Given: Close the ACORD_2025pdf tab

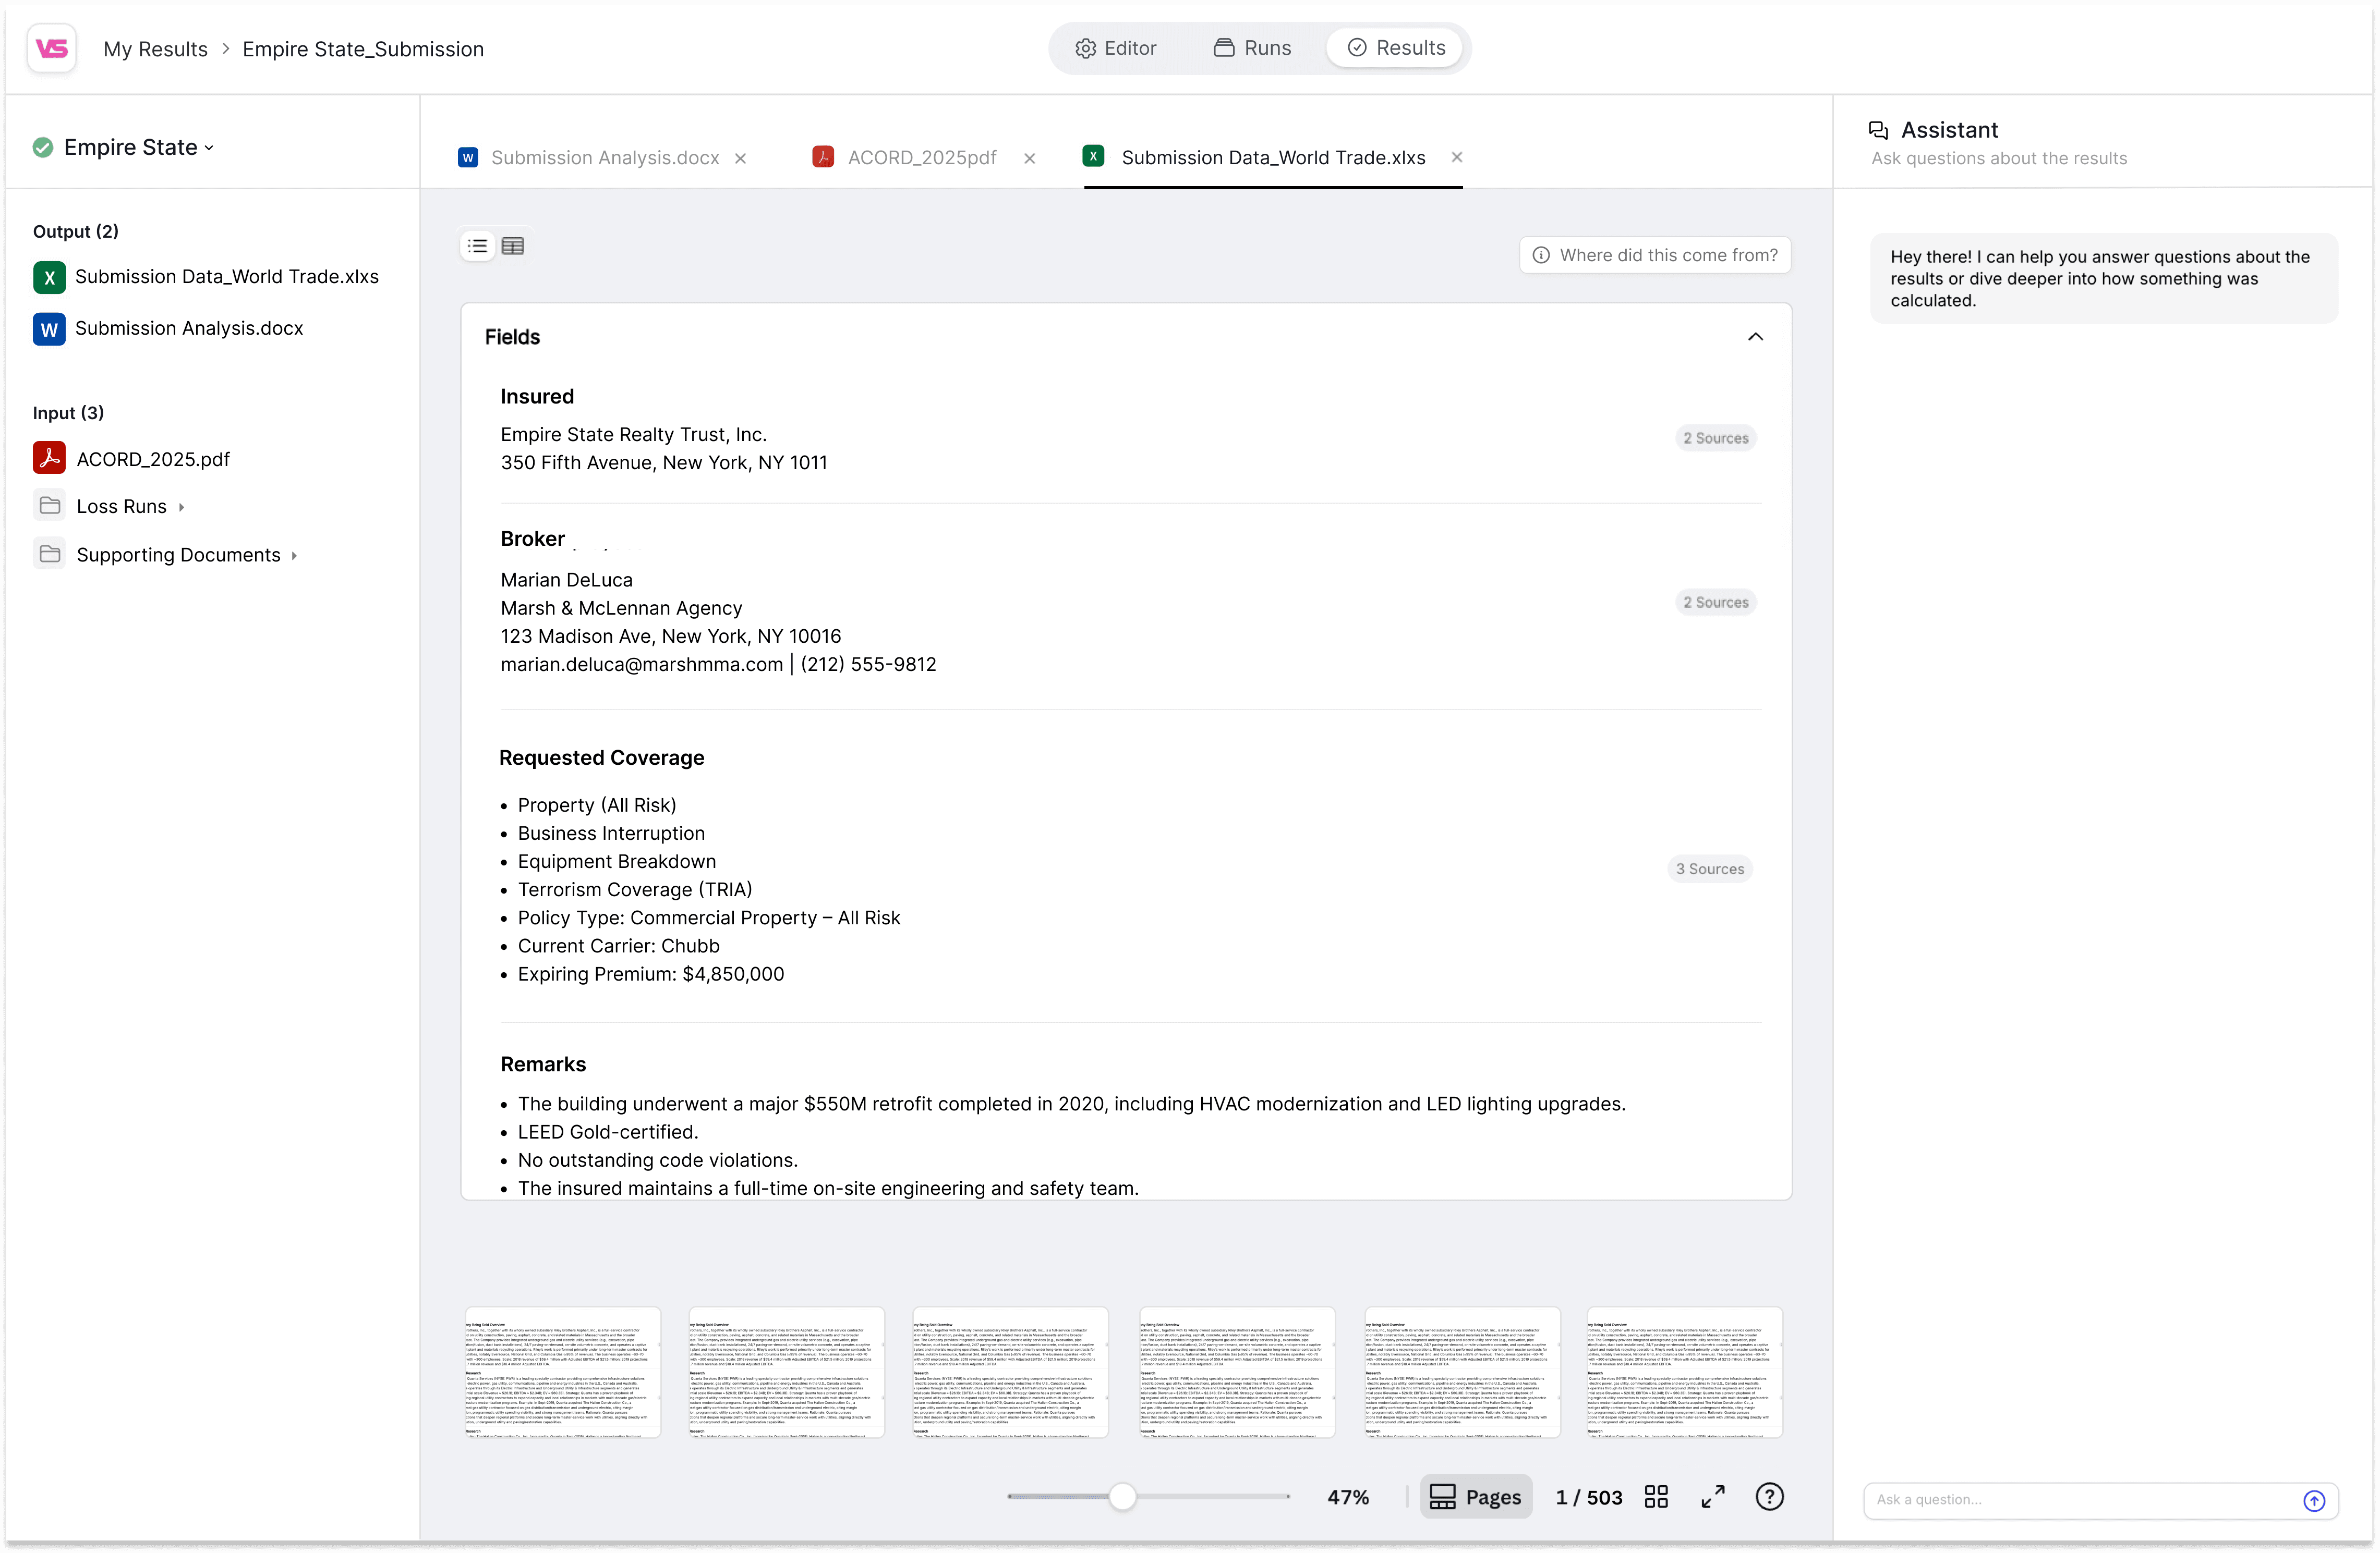Looking at the screenshot, I should 1030,158.
